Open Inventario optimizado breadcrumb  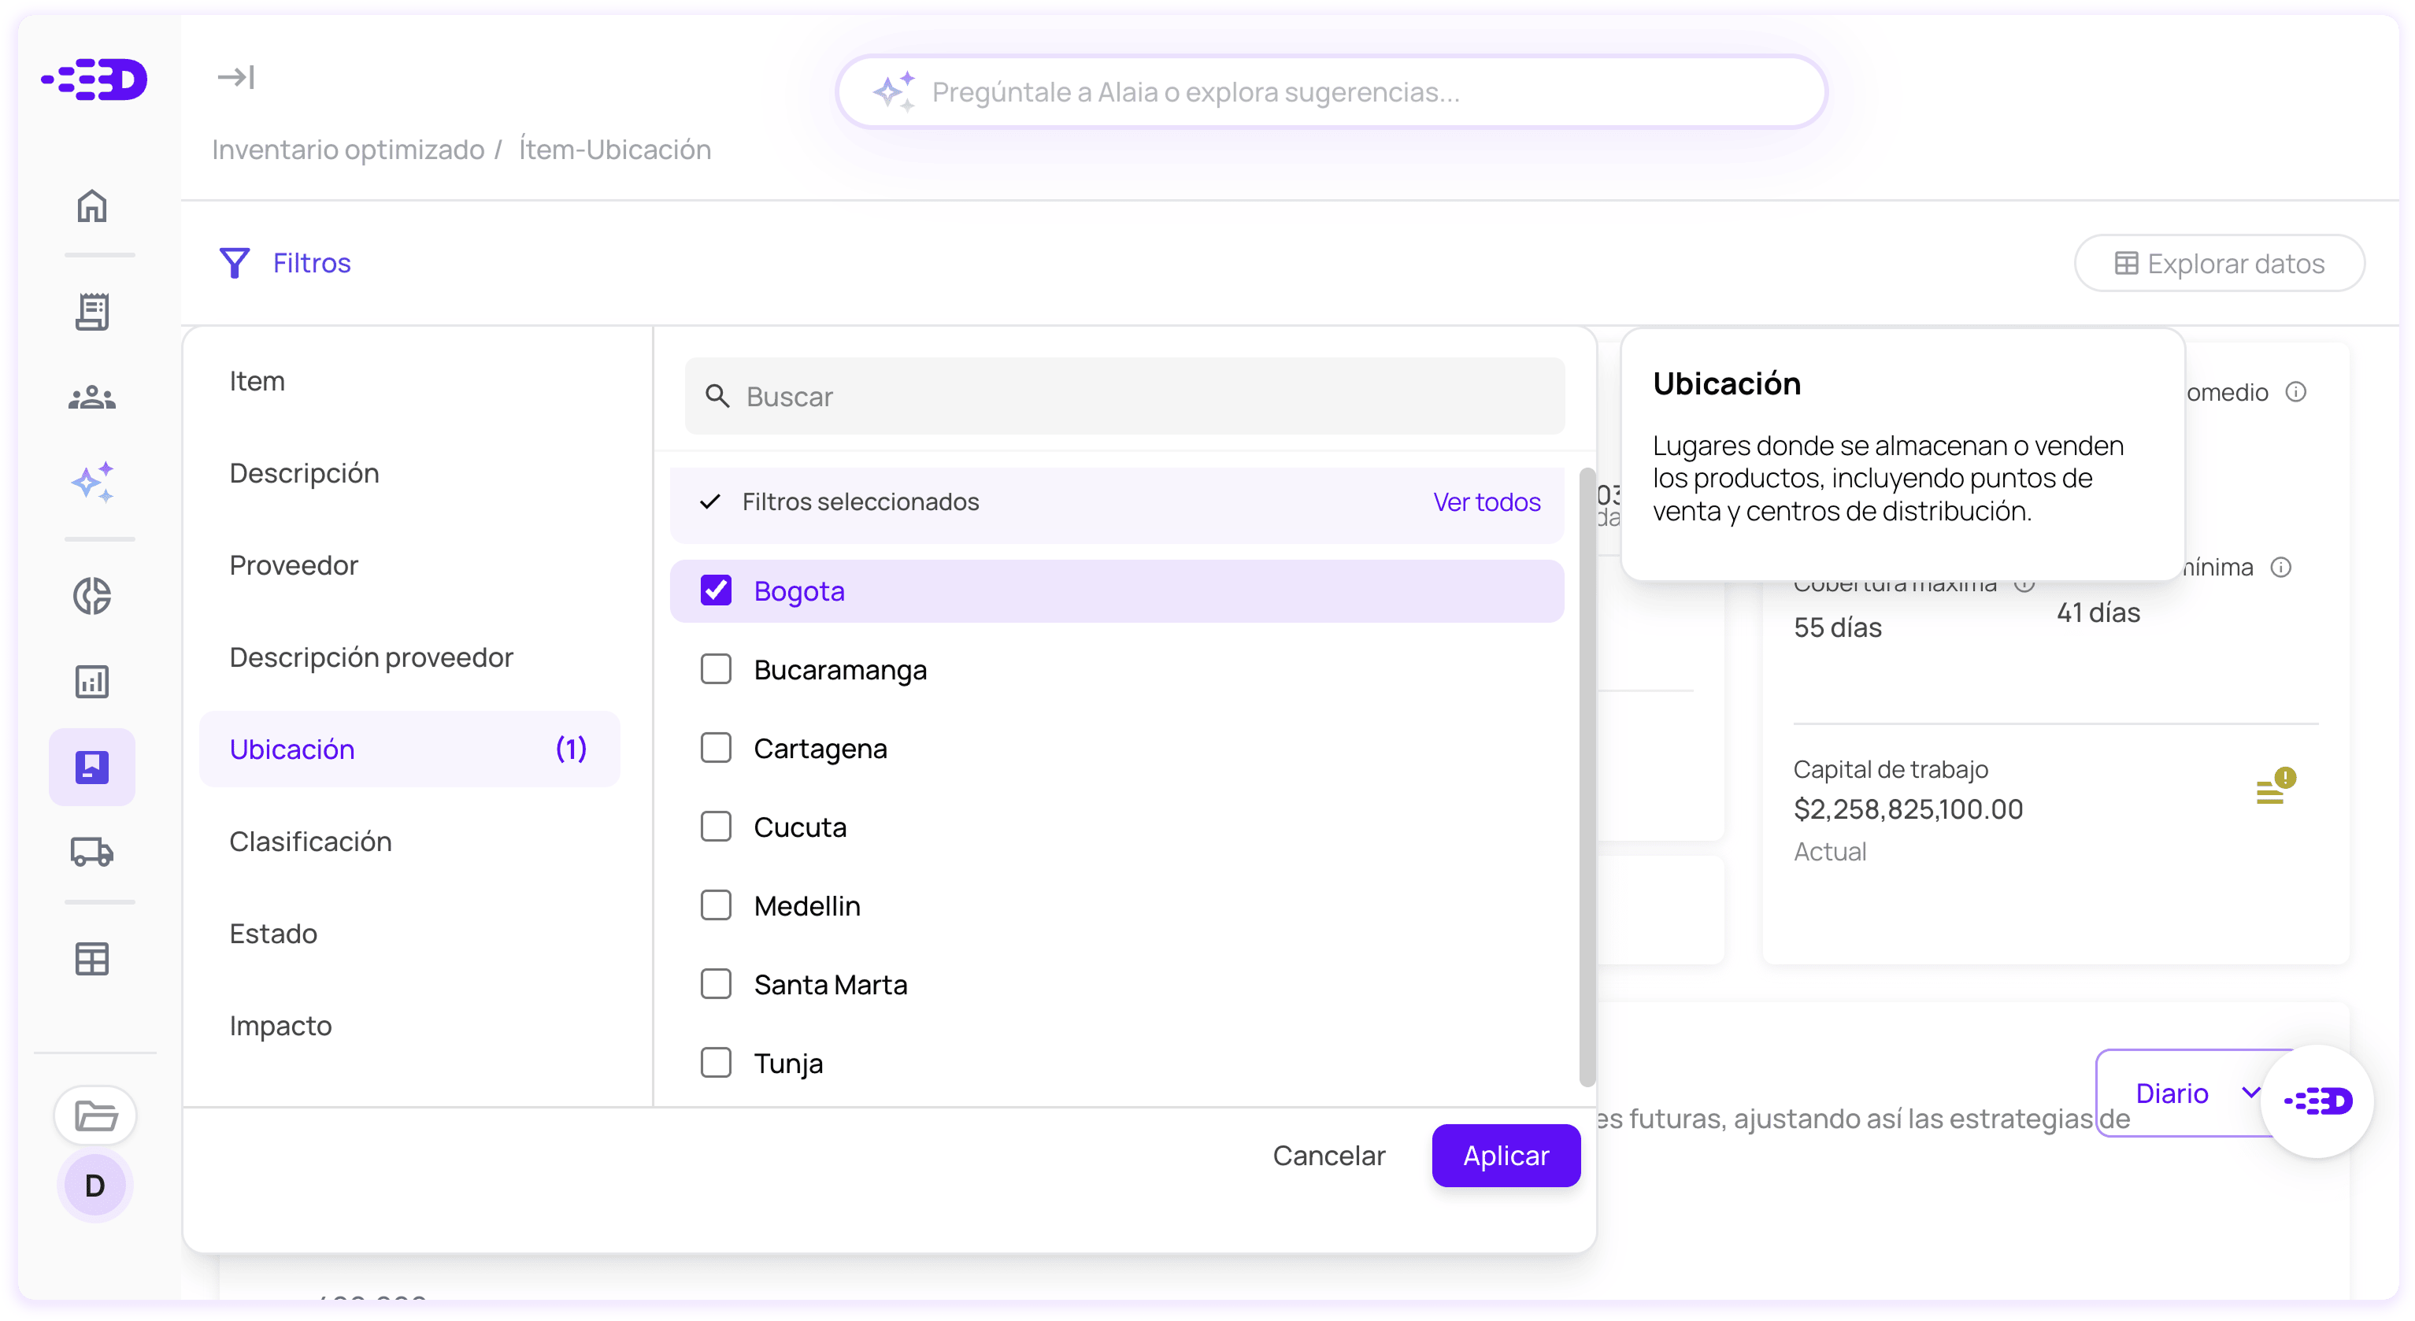348,150
